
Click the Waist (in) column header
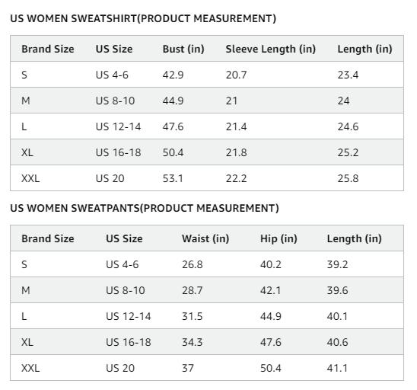205,238
